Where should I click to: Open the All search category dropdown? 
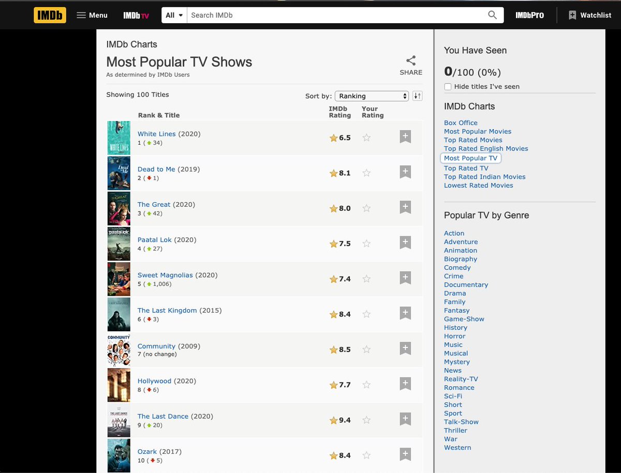[174, 15]
